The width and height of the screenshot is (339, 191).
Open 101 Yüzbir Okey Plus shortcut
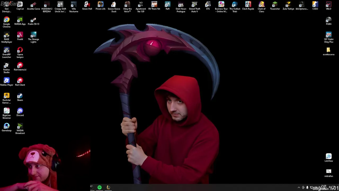point(328,37)
